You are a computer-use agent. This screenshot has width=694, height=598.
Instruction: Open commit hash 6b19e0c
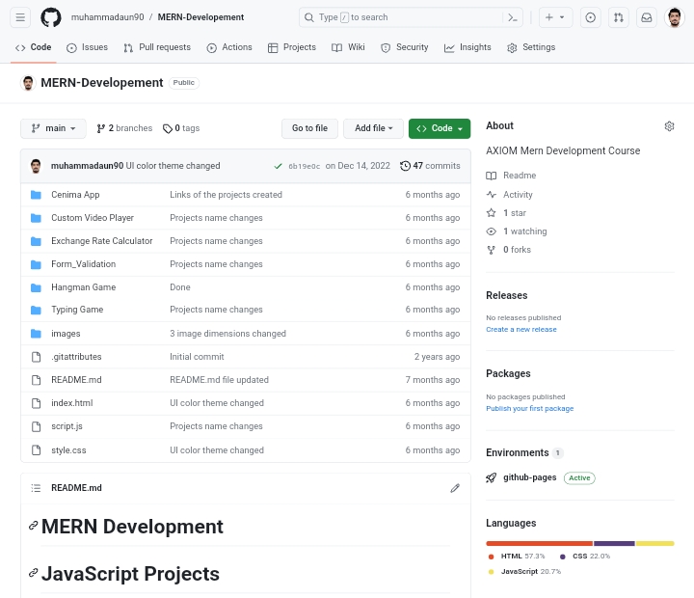[x=304, y=167]
